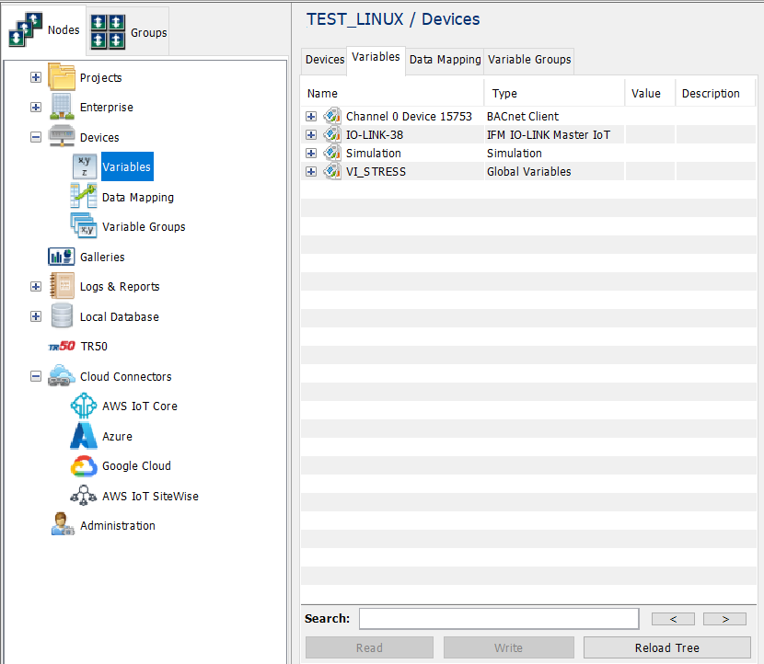Viewport: 764px width, 664px height.
Task: Expand the VI_STRESS global variables row
Action: point(311,172)
